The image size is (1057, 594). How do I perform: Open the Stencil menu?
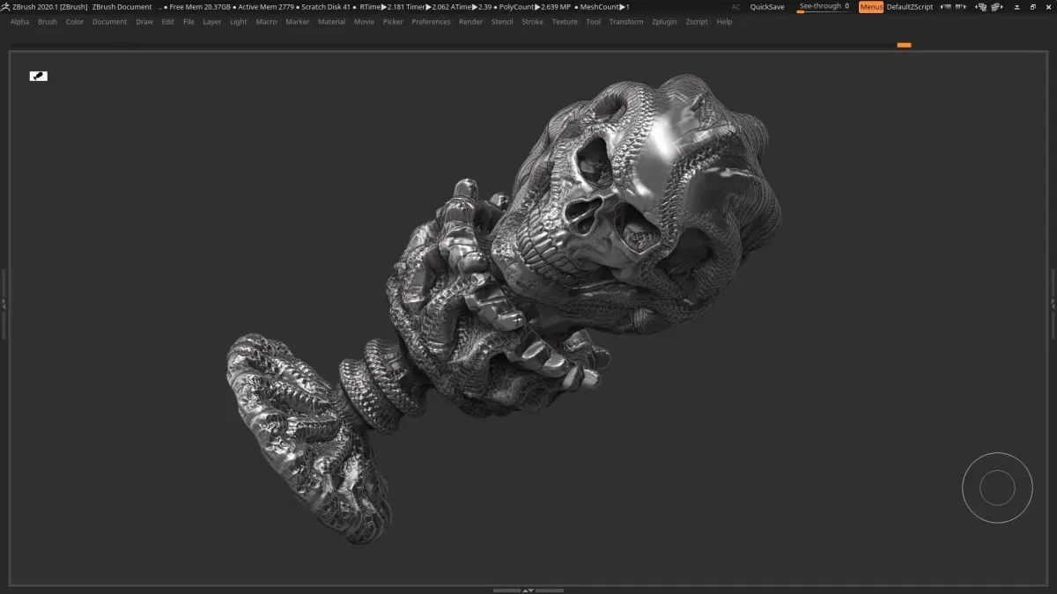pos(502,22)
